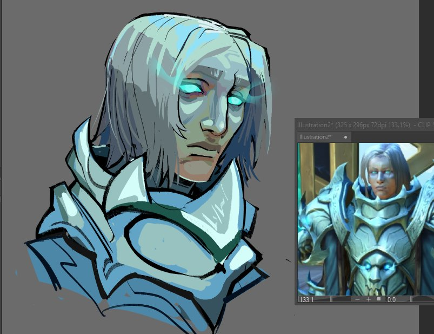Close the Illustration2* tab via its dot
This screenshot has width=434, height=334.
click(345, 137)
